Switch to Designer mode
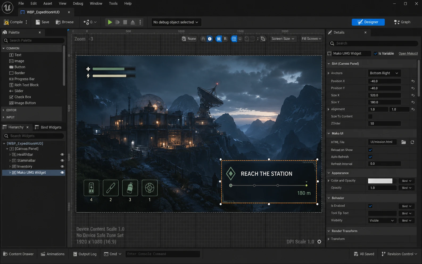Image resolution: width=422 pixels, height=264 pixels. (368, 22)
